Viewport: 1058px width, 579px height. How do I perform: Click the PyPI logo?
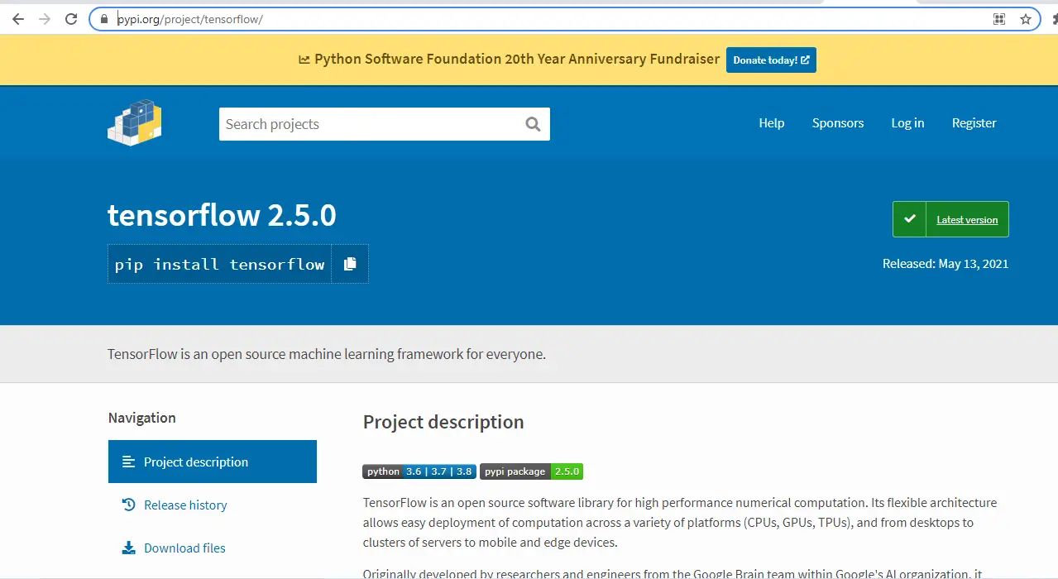[x=134, y=123]
